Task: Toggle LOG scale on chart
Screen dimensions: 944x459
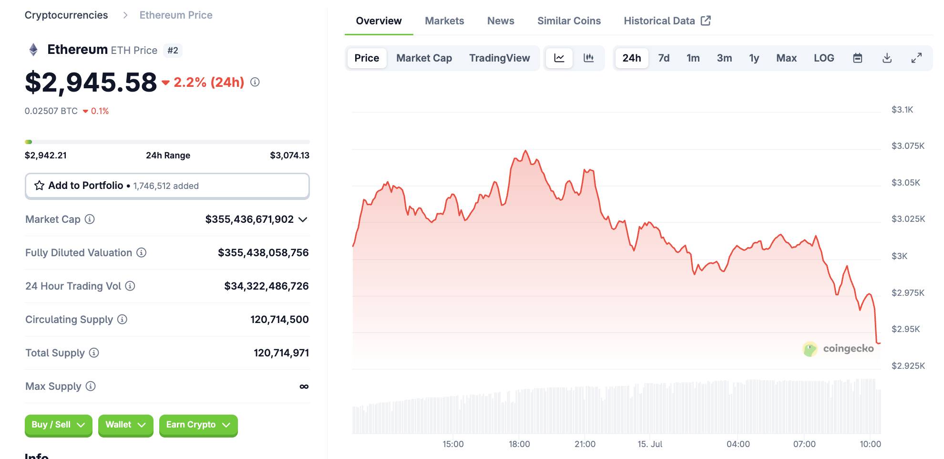Action: pos(824,58)
